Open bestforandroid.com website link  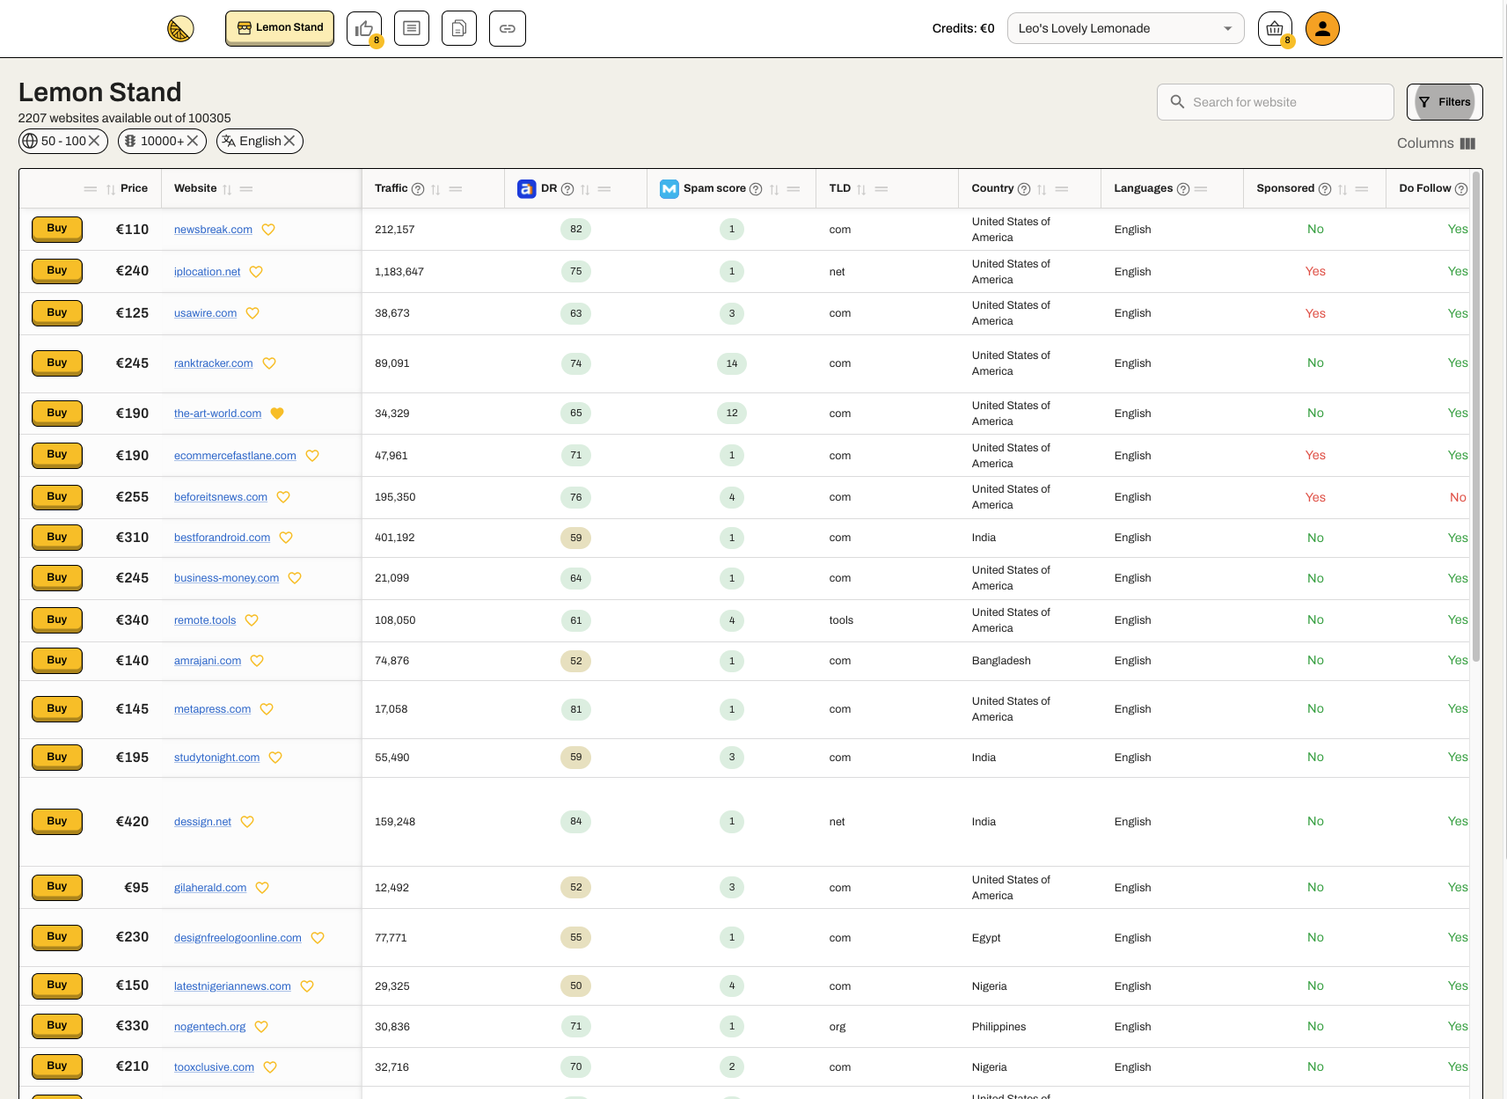point(222,538)
